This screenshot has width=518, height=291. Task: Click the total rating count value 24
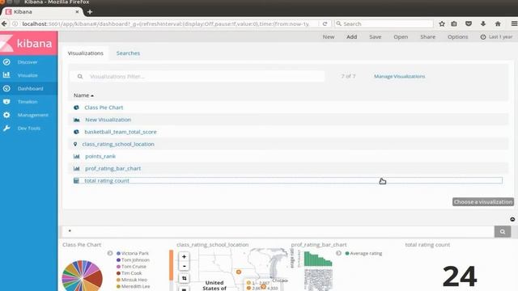tap(460, 276)
